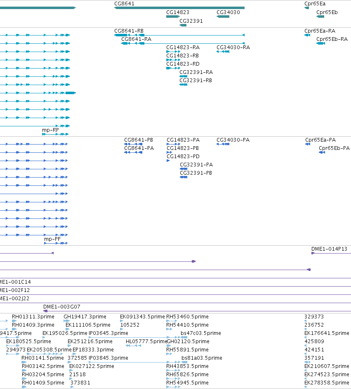The height and width of the screenshot is (389, 351).
Task: Click EST RH55891.5prime
Action: (188, 349)
